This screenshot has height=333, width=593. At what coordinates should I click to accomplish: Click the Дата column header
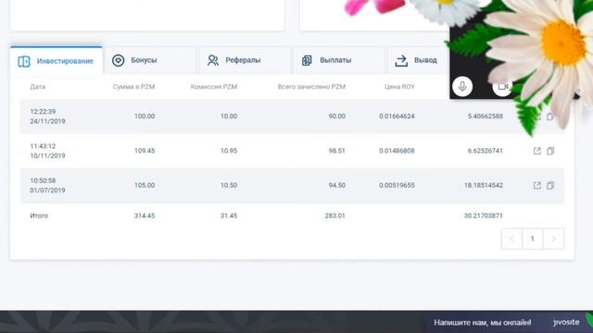tap(37, 87)
